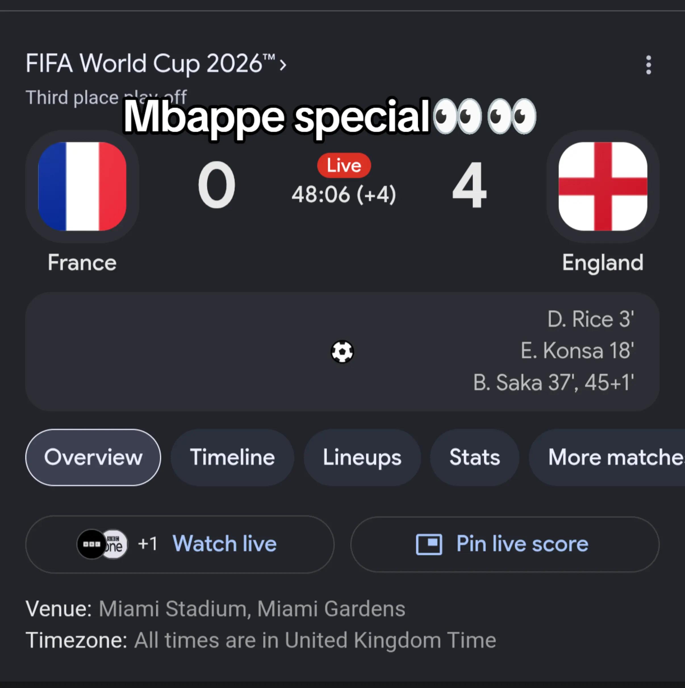
Task: Switch to the Timeline tab
Action: pos(232,457)
